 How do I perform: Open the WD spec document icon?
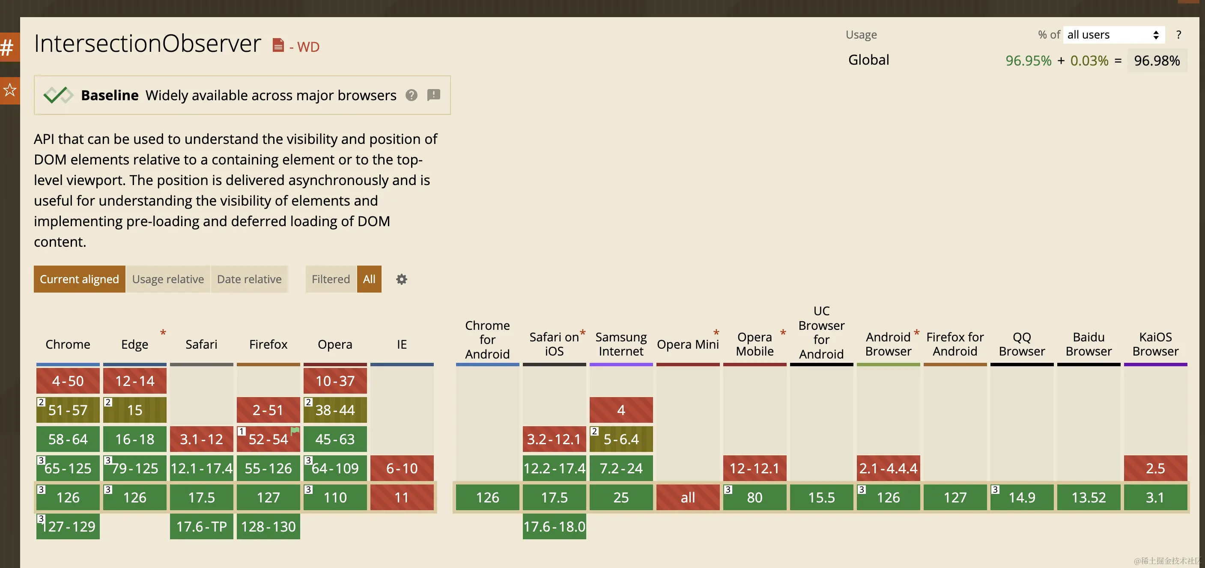tap(278, 45)
